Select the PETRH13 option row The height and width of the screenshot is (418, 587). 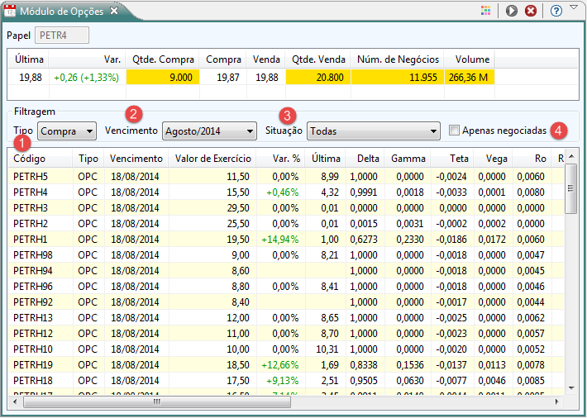tap(286, 318)
